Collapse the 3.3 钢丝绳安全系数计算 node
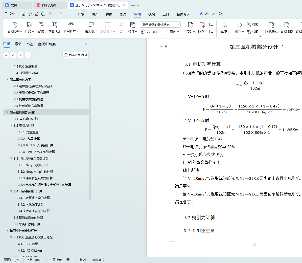The width and height of the screenshot is (302, 263). (11, 158)
